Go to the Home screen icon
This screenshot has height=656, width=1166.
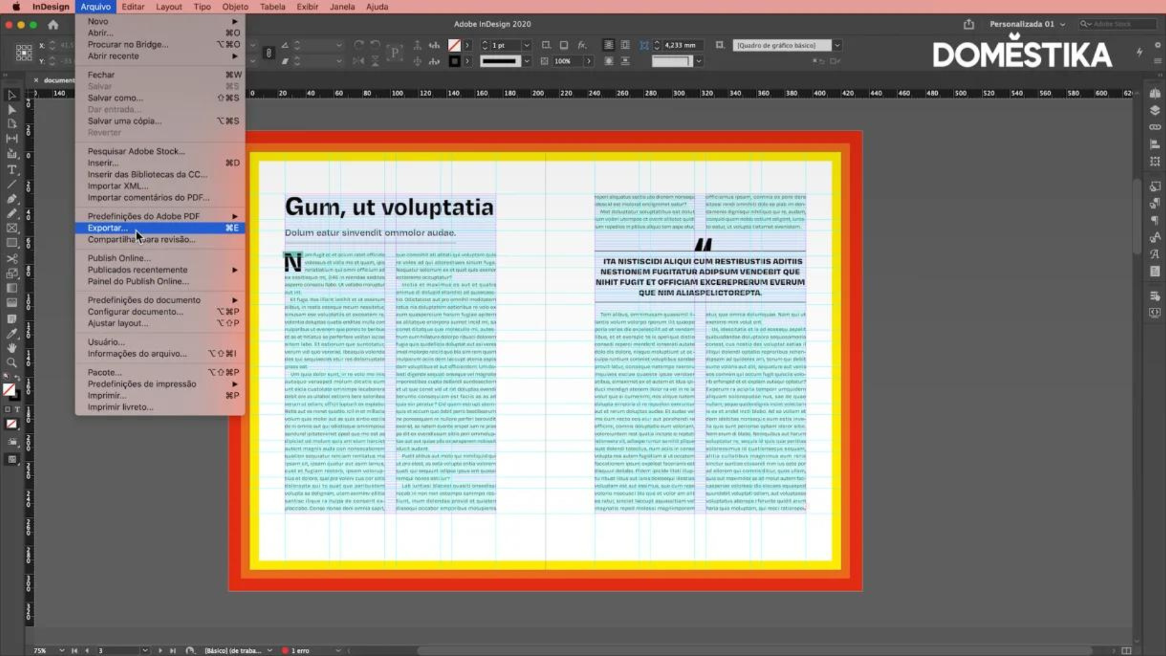tap(53, 25)
